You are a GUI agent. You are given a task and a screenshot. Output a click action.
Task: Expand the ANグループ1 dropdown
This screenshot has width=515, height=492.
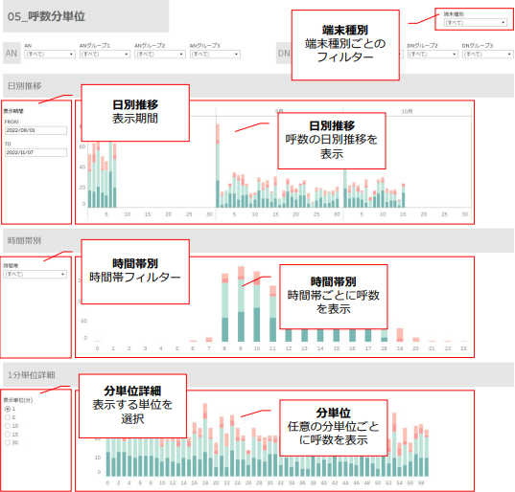tap(105, 55)
